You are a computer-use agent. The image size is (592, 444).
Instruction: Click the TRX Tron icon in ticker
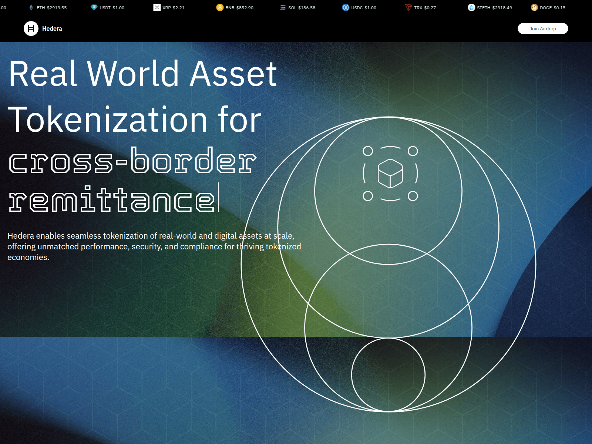[408, 7]
